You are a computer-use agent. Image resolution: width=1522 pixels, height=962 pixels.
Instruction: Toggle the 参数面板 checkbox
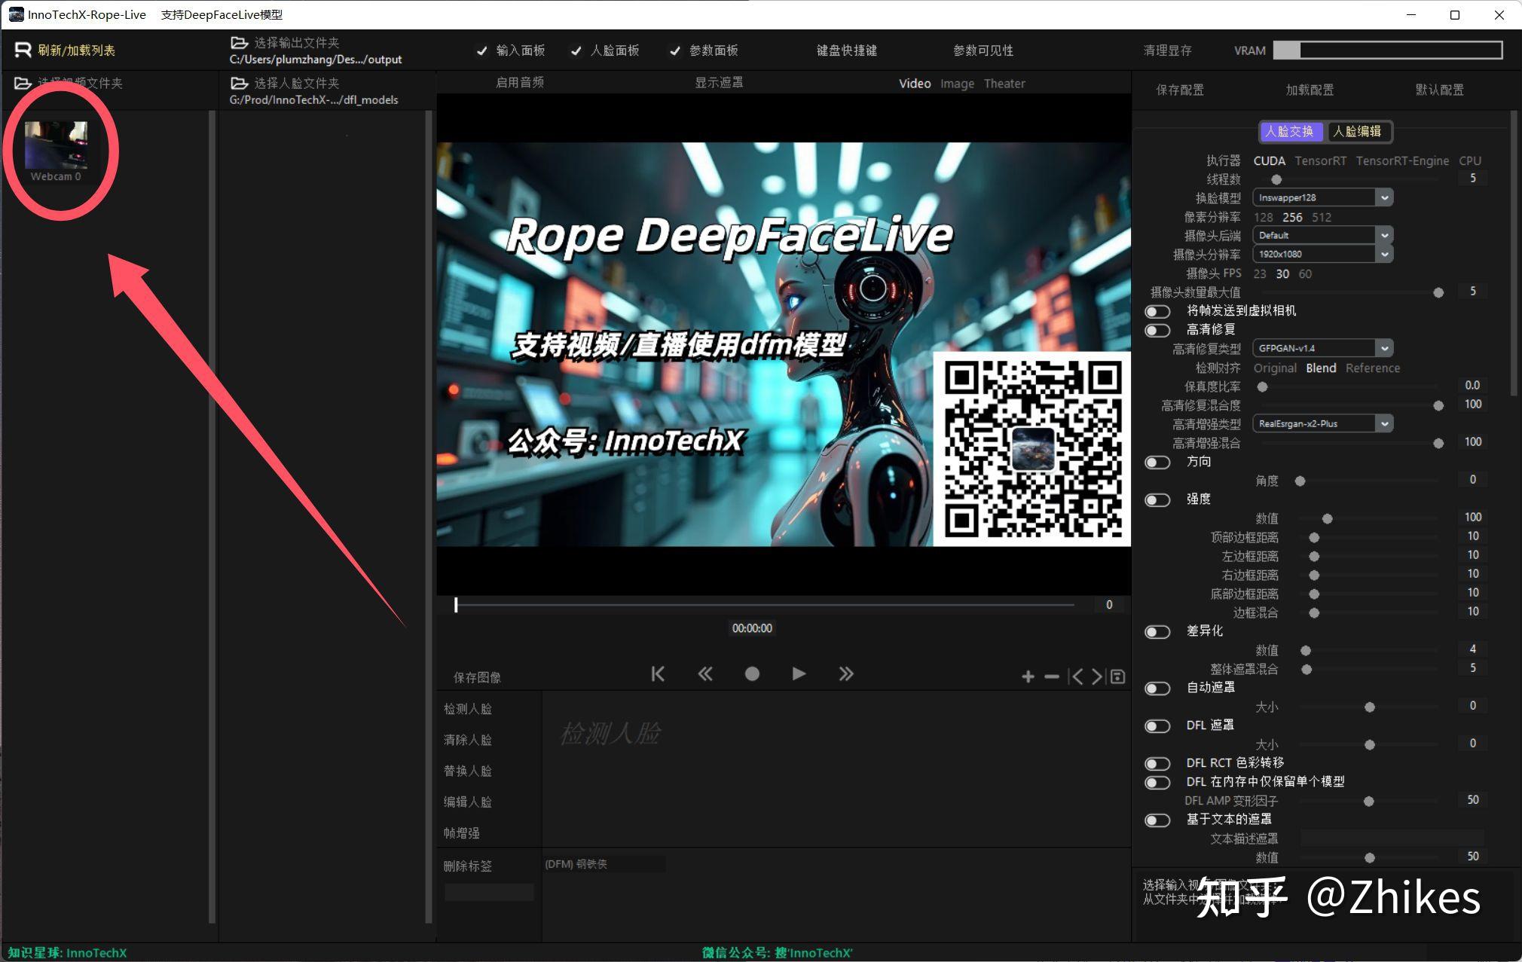[675, 50]
